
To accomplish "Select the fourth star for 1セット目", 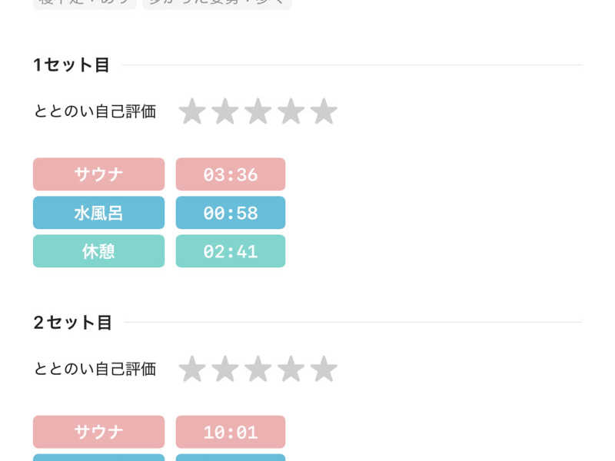I will click(291, 111).
